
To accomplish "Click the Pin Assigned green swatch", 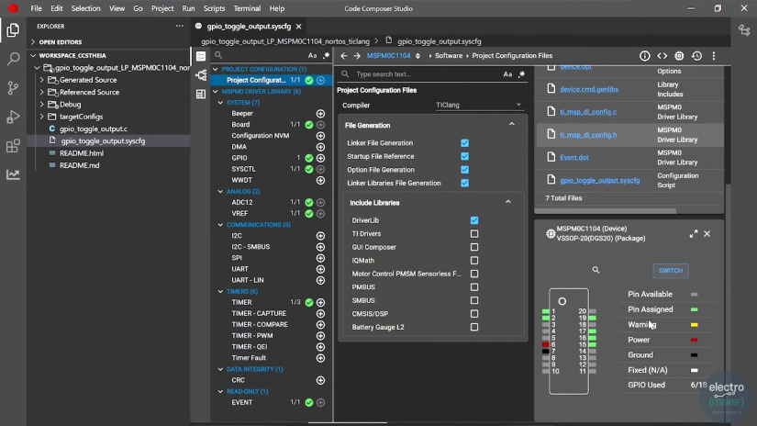I will [695, 309].
